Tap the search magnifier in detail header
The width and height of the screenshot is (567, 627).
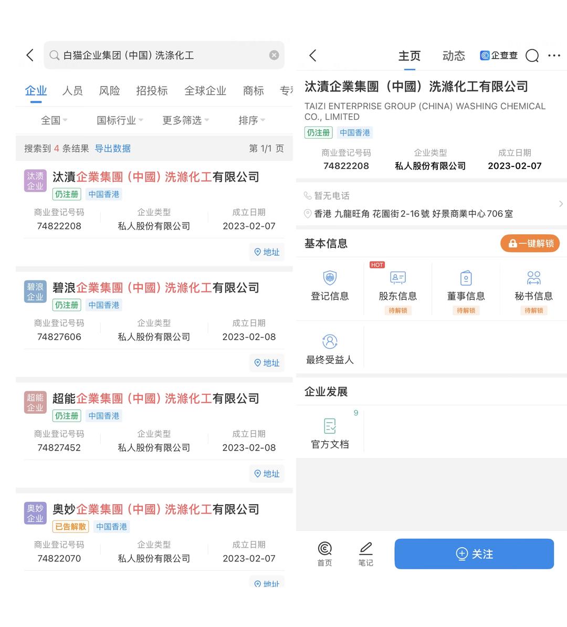[x=532, y=56]
